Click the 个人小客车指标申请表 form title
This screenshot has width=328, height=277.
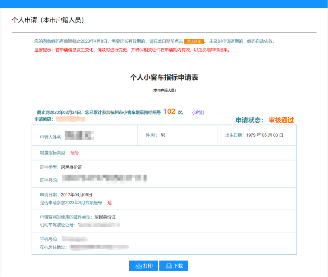[164, 77]
